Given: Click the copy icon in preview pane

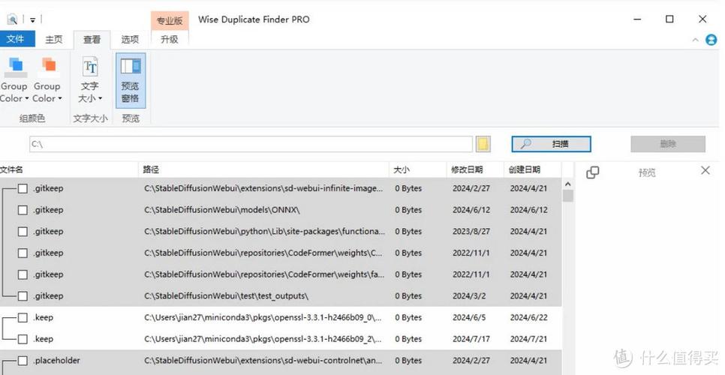Looking at the screenshot, I should coord(592,172).
